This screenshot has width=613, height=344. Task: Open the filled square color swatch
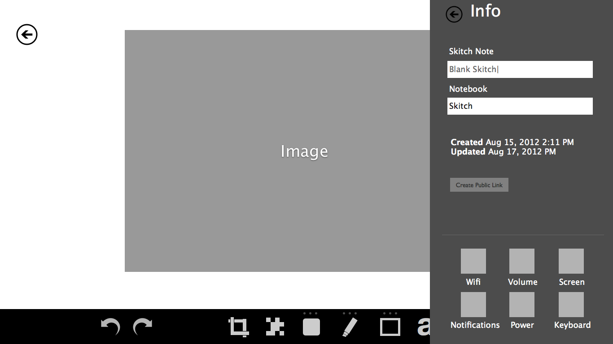pos(311,327)
